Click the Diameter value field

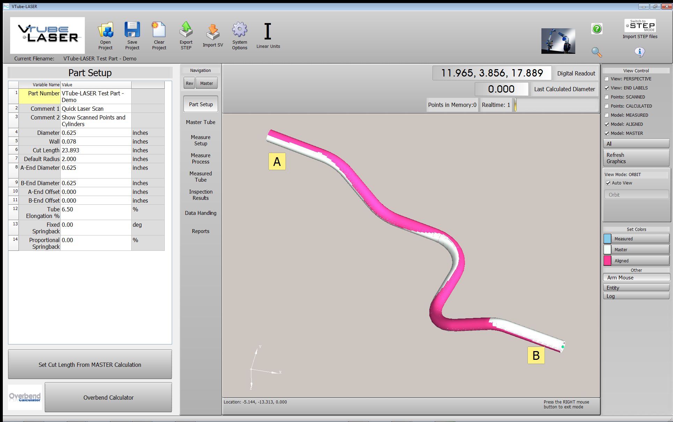95,133
